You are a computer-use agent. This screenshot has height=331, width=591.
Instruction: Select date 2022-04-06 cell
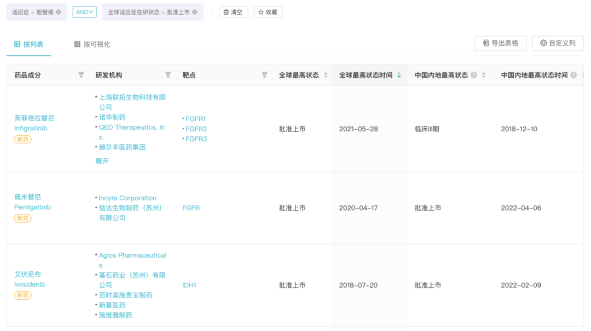tap(521, 208)
